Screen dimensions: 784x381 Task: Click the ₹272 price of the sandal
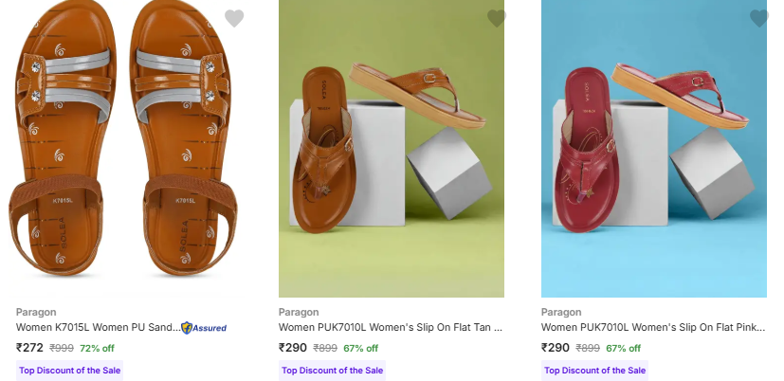pyautogui.click(x=29, y=348)
